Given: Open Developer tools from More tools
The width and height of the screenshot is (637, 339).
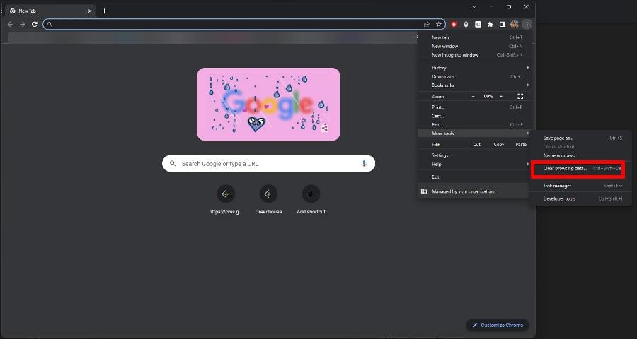Looking at the screenshot, I should pos(581,198).
